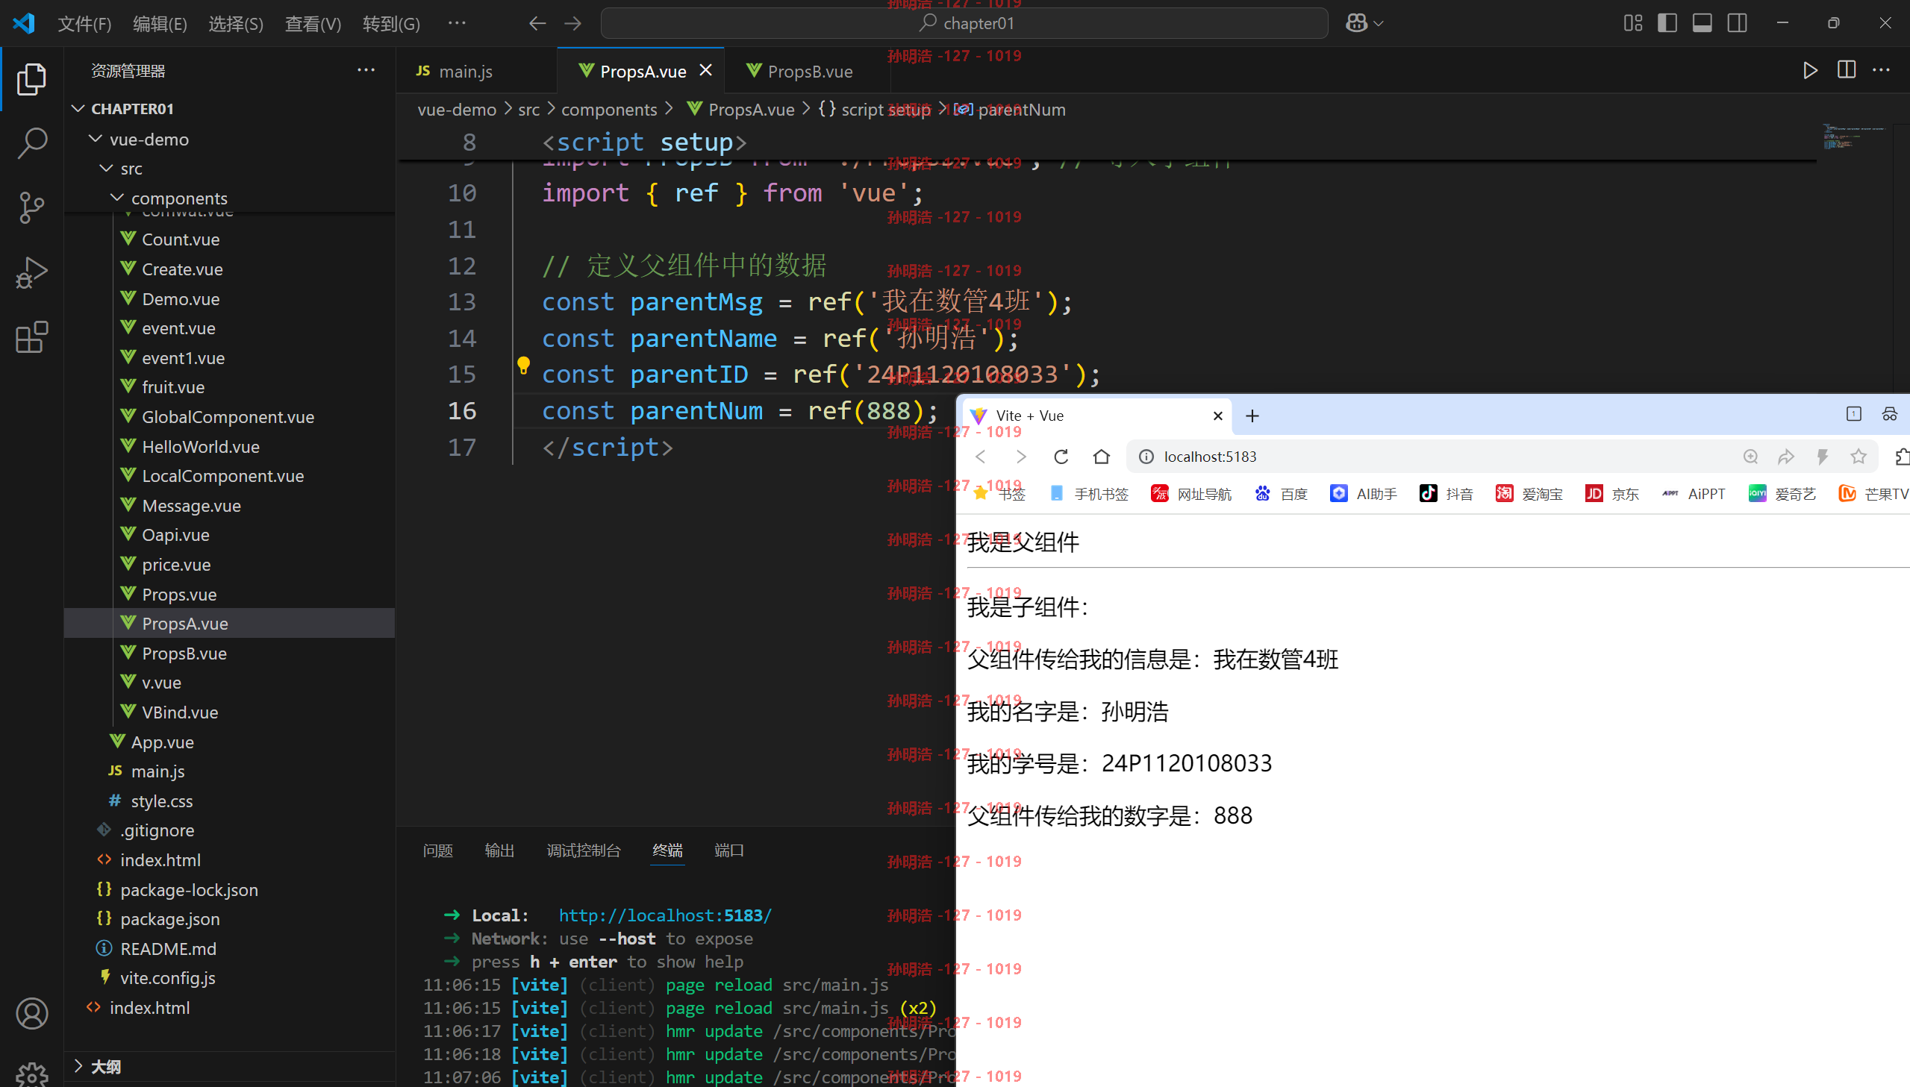1910x1087 pixels.
Task: Switch to 端口 panel tab
Action: (x=728, y=851)
